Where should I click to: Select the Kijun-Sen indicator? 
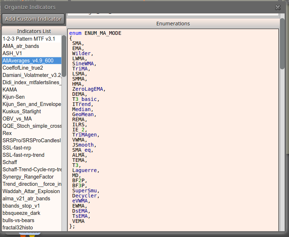pos(32,97)
